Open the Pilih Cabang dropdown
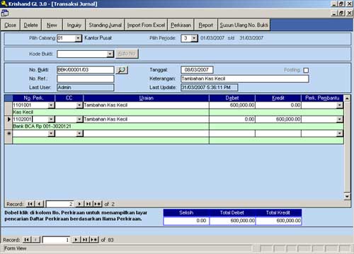Image resolution: width=354 pixels, height=254 pixels. 78,38
